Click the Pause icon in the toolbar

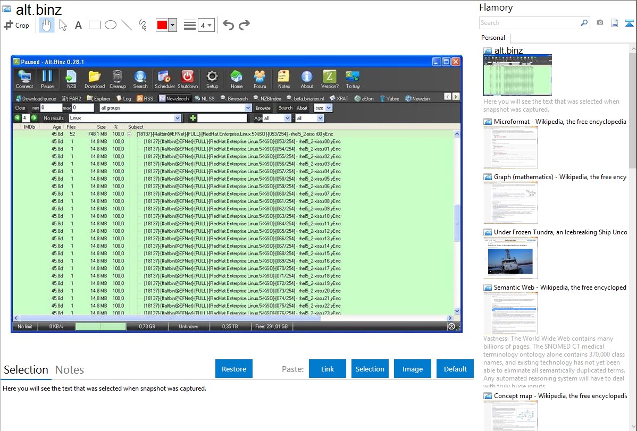tap(47, 79)
